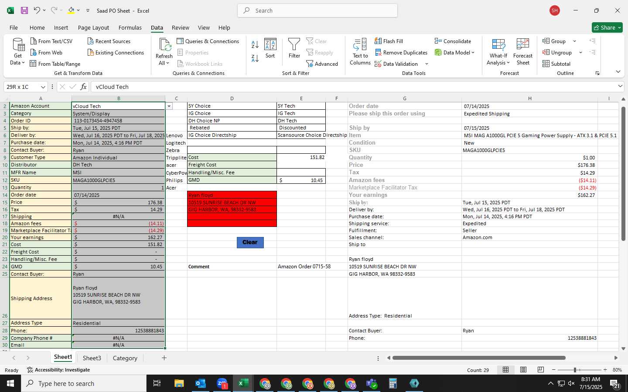Adjust the zoom slider handle
Screen dimensions: 628x392
pyautogui.click(x=575, y=370)
